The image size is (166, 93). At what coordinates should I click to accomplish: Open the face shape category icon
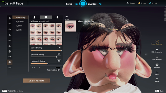(10, 18)
